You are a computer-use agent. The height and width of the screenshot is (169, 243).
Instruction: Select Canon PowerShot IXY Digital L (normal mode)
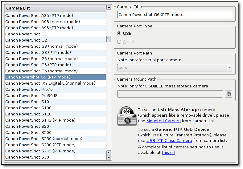click(x=56, y=83)
